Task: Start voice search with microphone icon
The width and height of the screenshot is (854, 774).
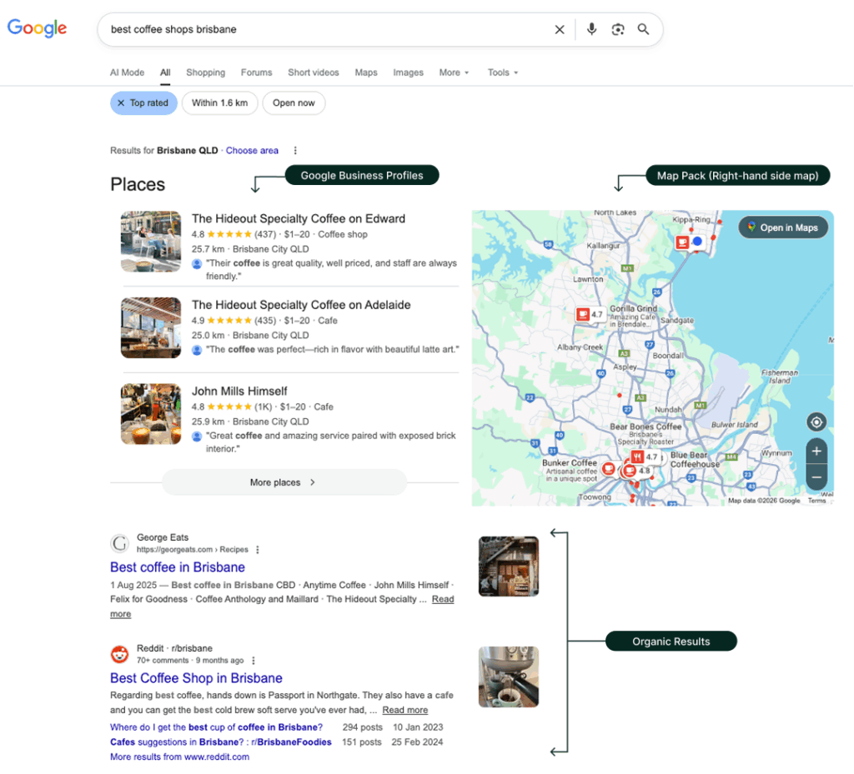Action: pos(591,29)
